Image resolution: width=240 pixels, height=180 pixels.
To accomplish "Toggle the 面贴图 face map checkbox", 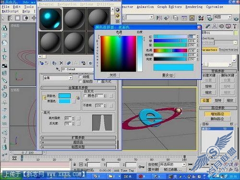I will 80,82.
